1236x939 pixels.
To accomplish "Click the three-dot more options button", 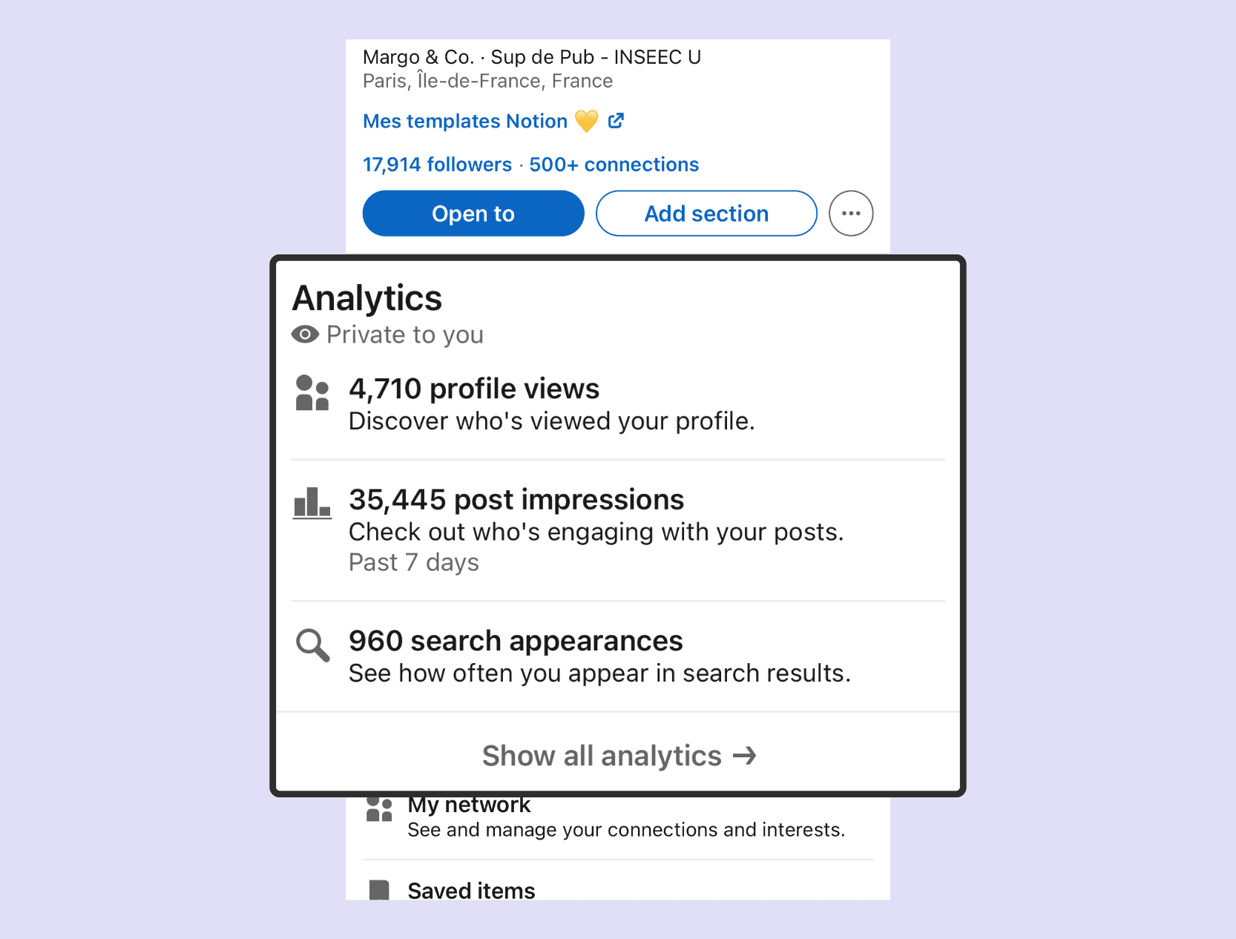I will (850, 214).
